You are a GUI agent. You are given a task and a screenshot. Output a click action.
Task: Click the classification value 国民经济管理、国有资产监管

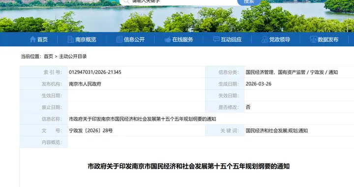(275, 72)
